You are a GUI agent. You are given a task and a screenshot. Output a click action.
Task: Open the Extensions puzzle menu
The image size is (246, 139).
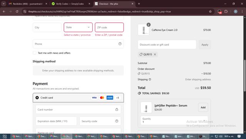coord(226,12)
